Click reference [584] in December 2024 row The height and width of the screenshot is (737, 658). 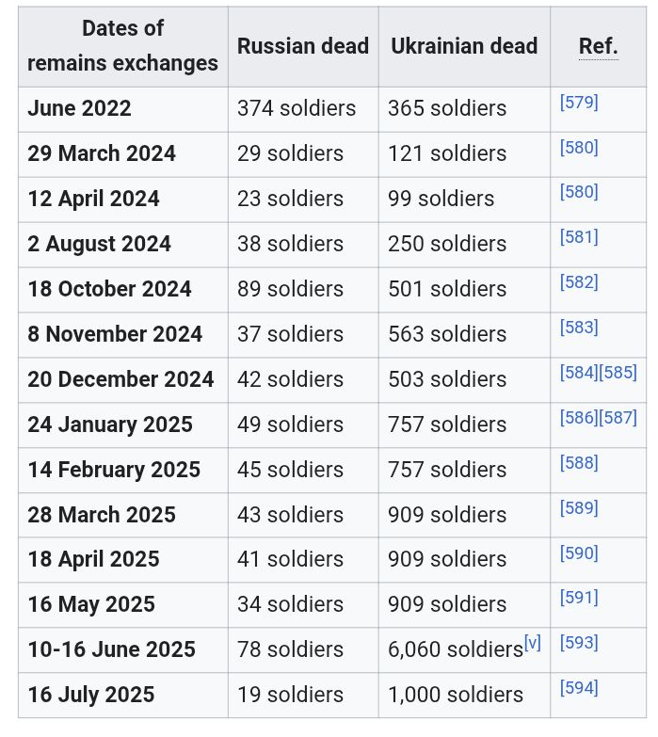point(579,372)
